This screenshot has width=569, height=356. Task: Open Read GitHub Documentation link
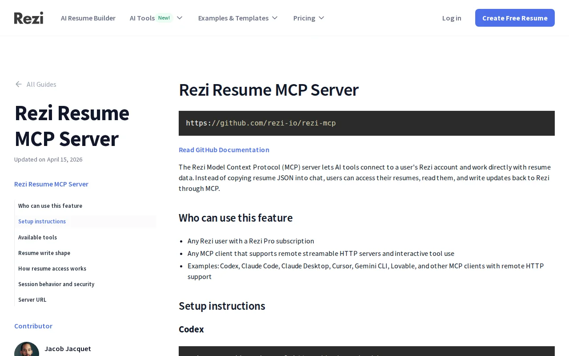224,150
